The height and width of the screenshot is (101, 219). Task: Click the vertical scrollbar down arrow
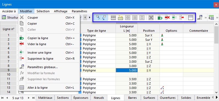(x=216, y=92)
